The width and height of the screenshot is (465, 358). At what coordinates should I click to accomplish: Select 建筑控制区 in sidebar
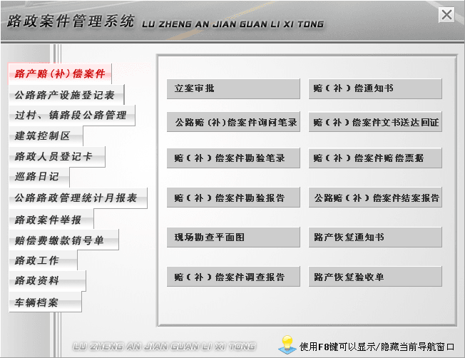click(x=46, y=135)
